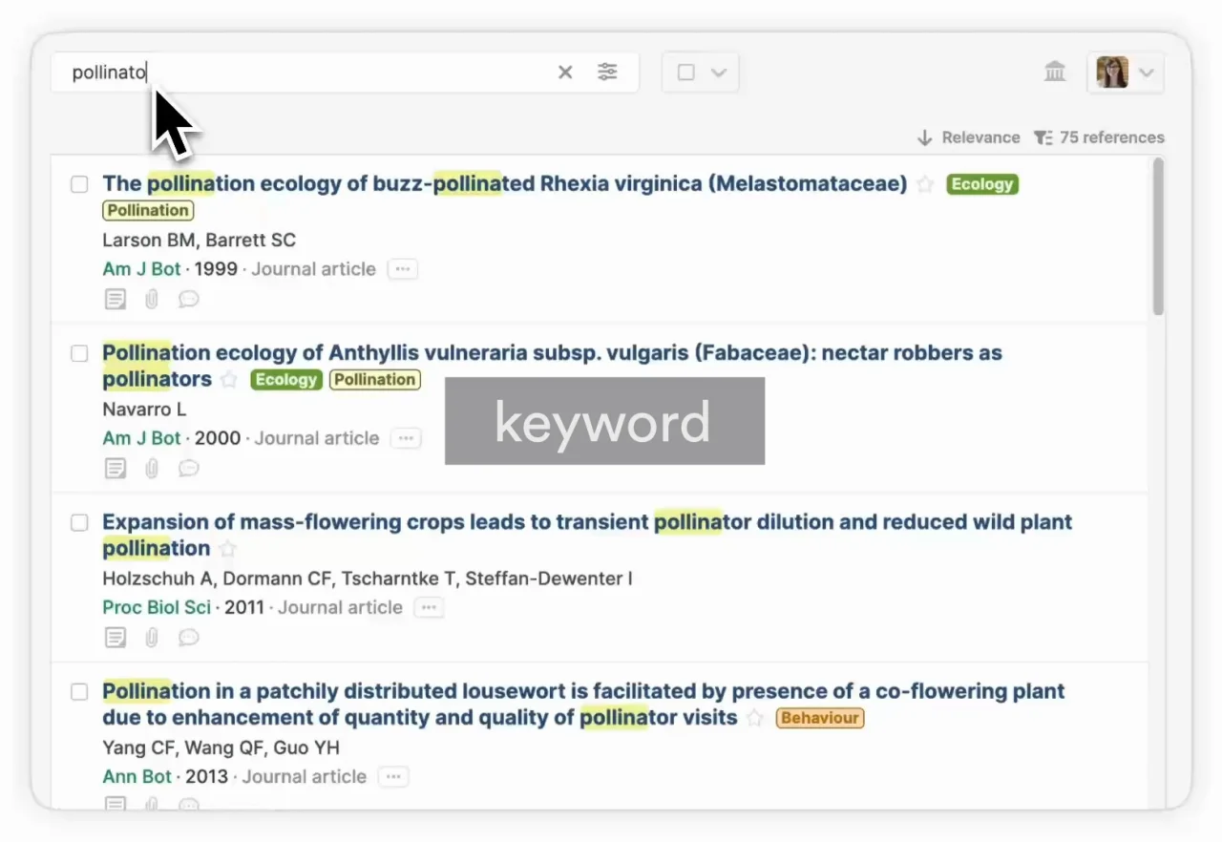This screenshot has height=842, width=1222.
Task: Open the Am J Bot journal link for 1999 article
Action: tap(141, 269)
